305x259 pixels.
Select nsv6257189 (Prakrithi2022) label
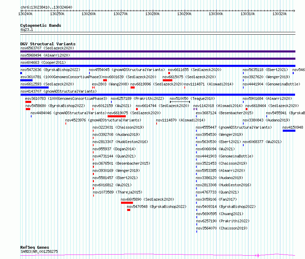[137, 98]
